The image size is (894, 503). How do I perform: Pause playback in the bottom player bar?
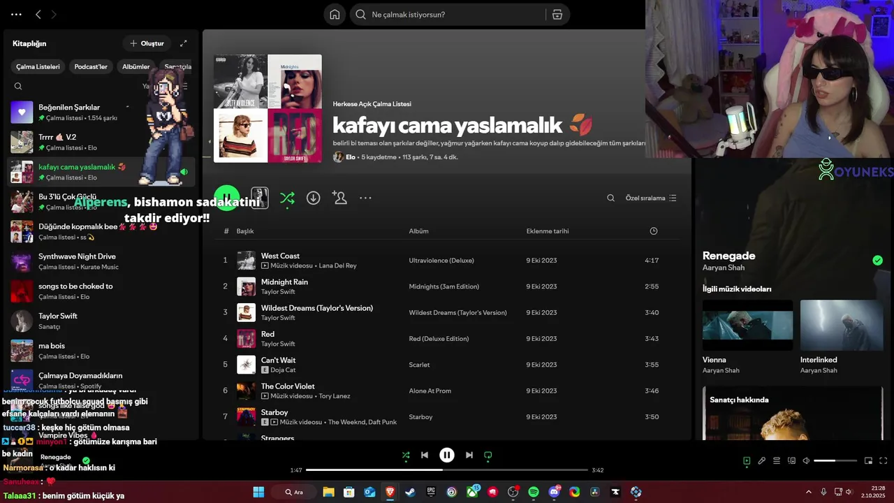click(447, 455)
